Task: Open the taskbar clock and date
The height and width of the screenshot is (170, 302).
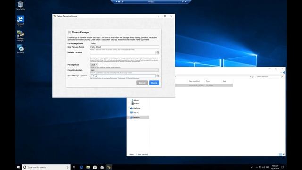Action: [275, 167]
